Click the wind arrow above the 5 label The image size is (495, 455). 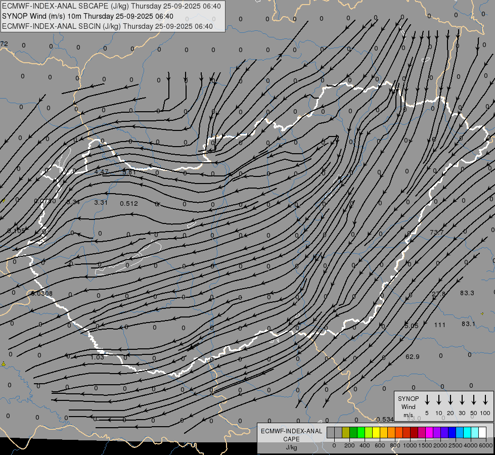(x=427, y=400)
